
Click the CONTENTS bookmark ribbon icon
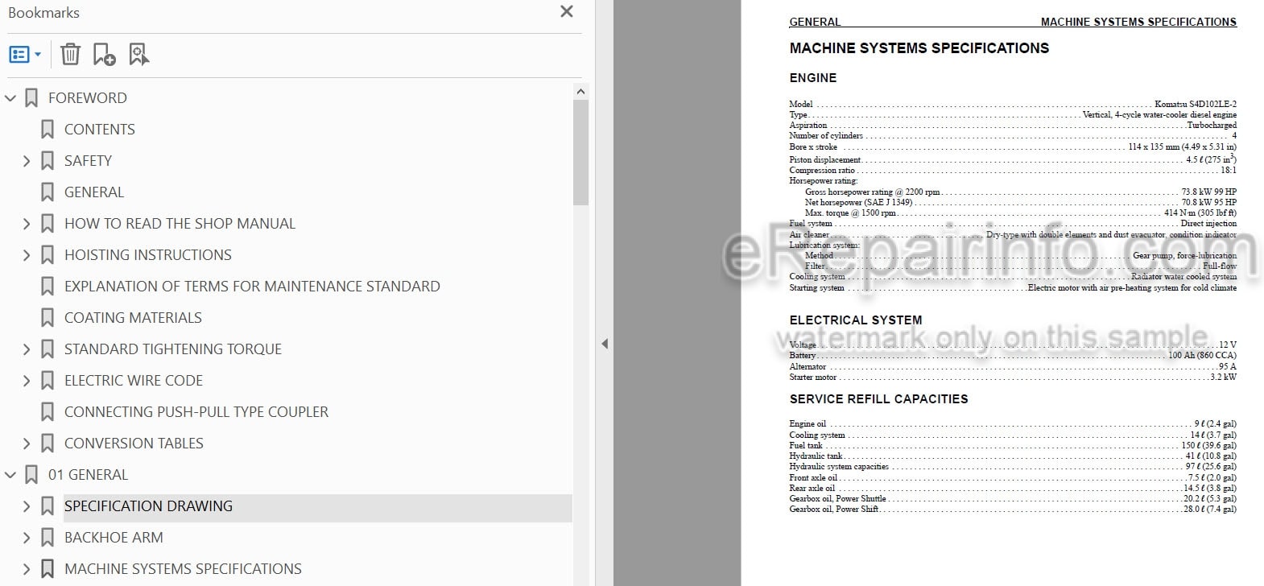tap(48, 130)
